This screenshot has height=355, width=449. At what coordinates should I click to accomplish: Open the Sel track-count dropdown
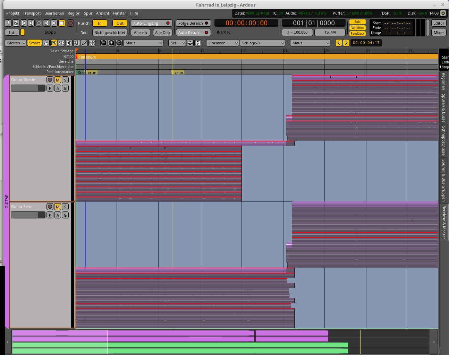(x=177, y=43)
